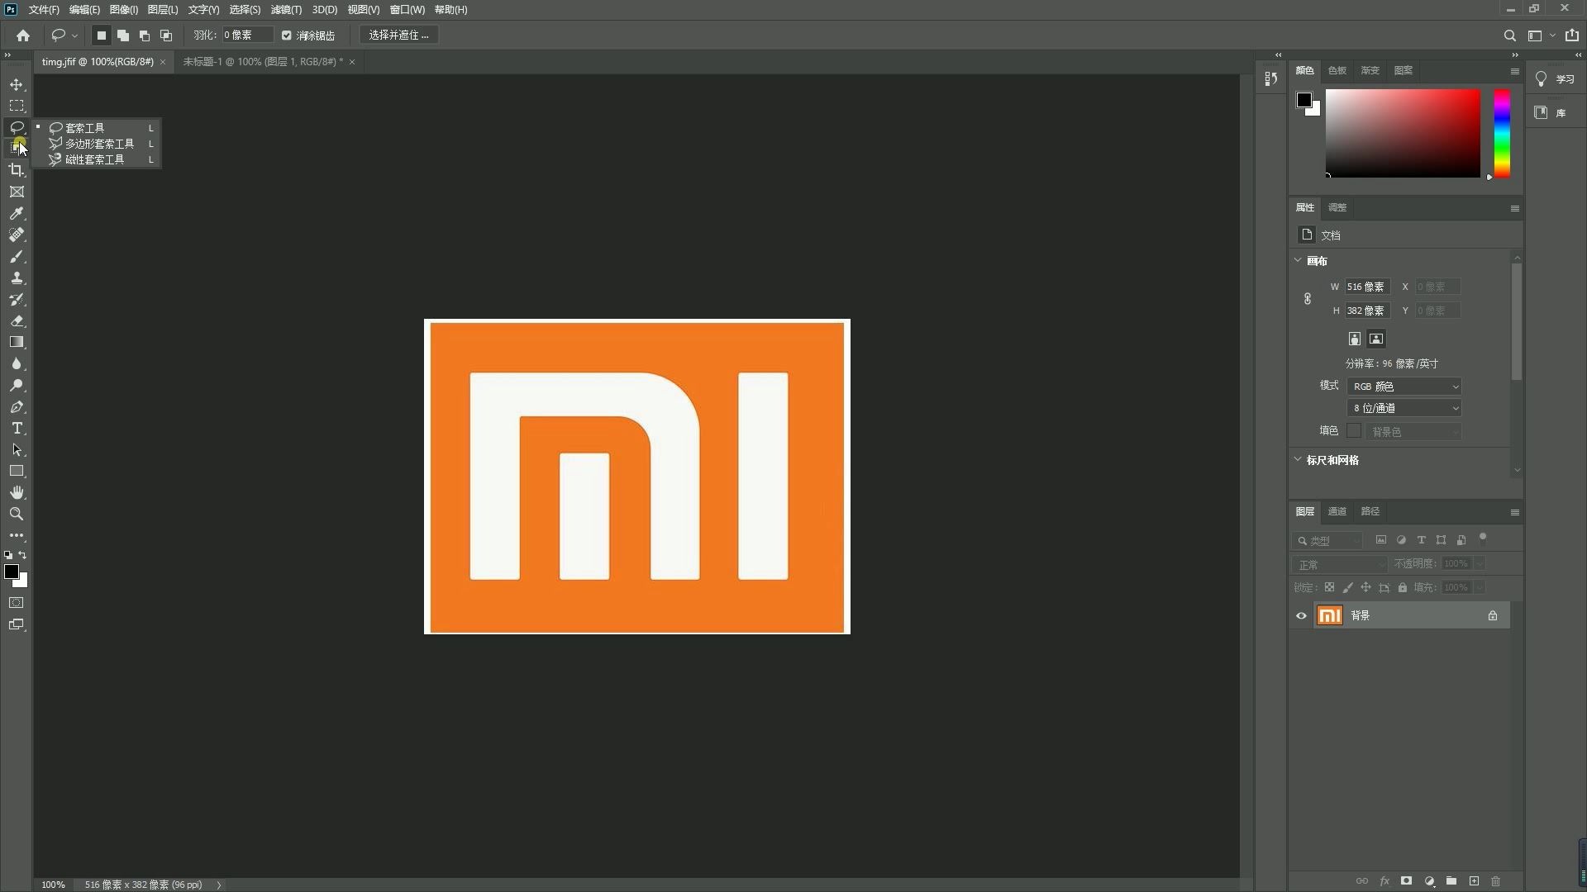Screen dimensions: 1587x892
Task: Click the Home icon in options bar
Action: tap(23, 36)
